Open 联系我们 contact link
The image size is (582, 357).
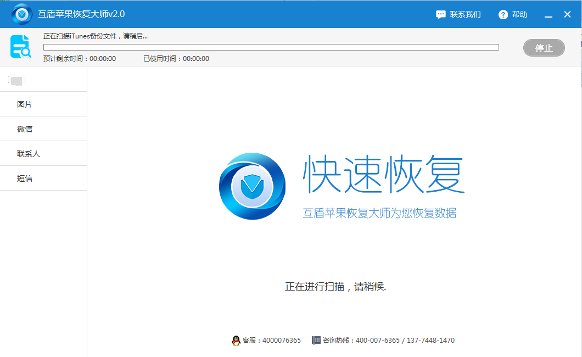[x=465, y=14]
